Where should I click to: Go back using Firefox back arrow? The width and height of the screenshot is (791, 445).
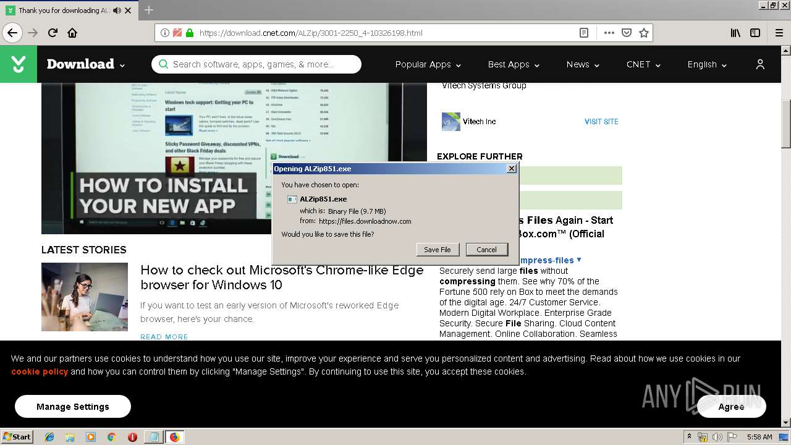[x=12, y=33]
